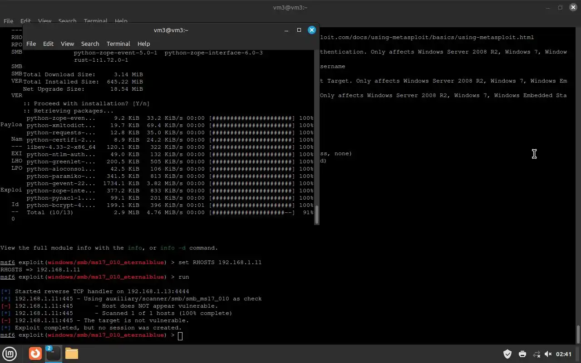This screenshot has height=363, width=581.
Task: Select the python-aioconsol... line
Action: [x=170, y=169]
